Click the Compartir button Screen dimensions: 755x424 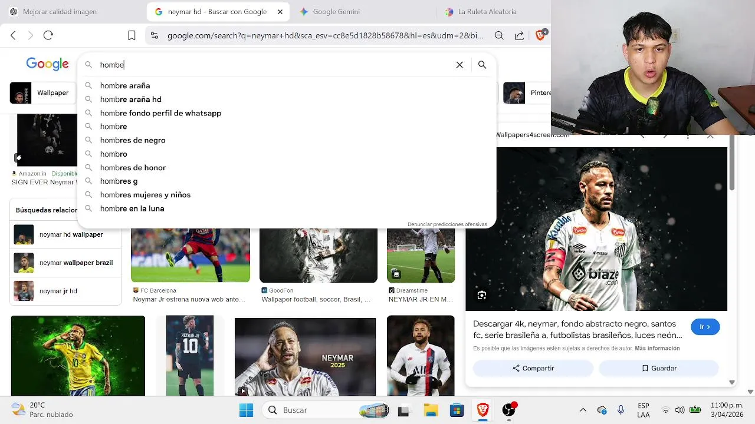point(533,368)
